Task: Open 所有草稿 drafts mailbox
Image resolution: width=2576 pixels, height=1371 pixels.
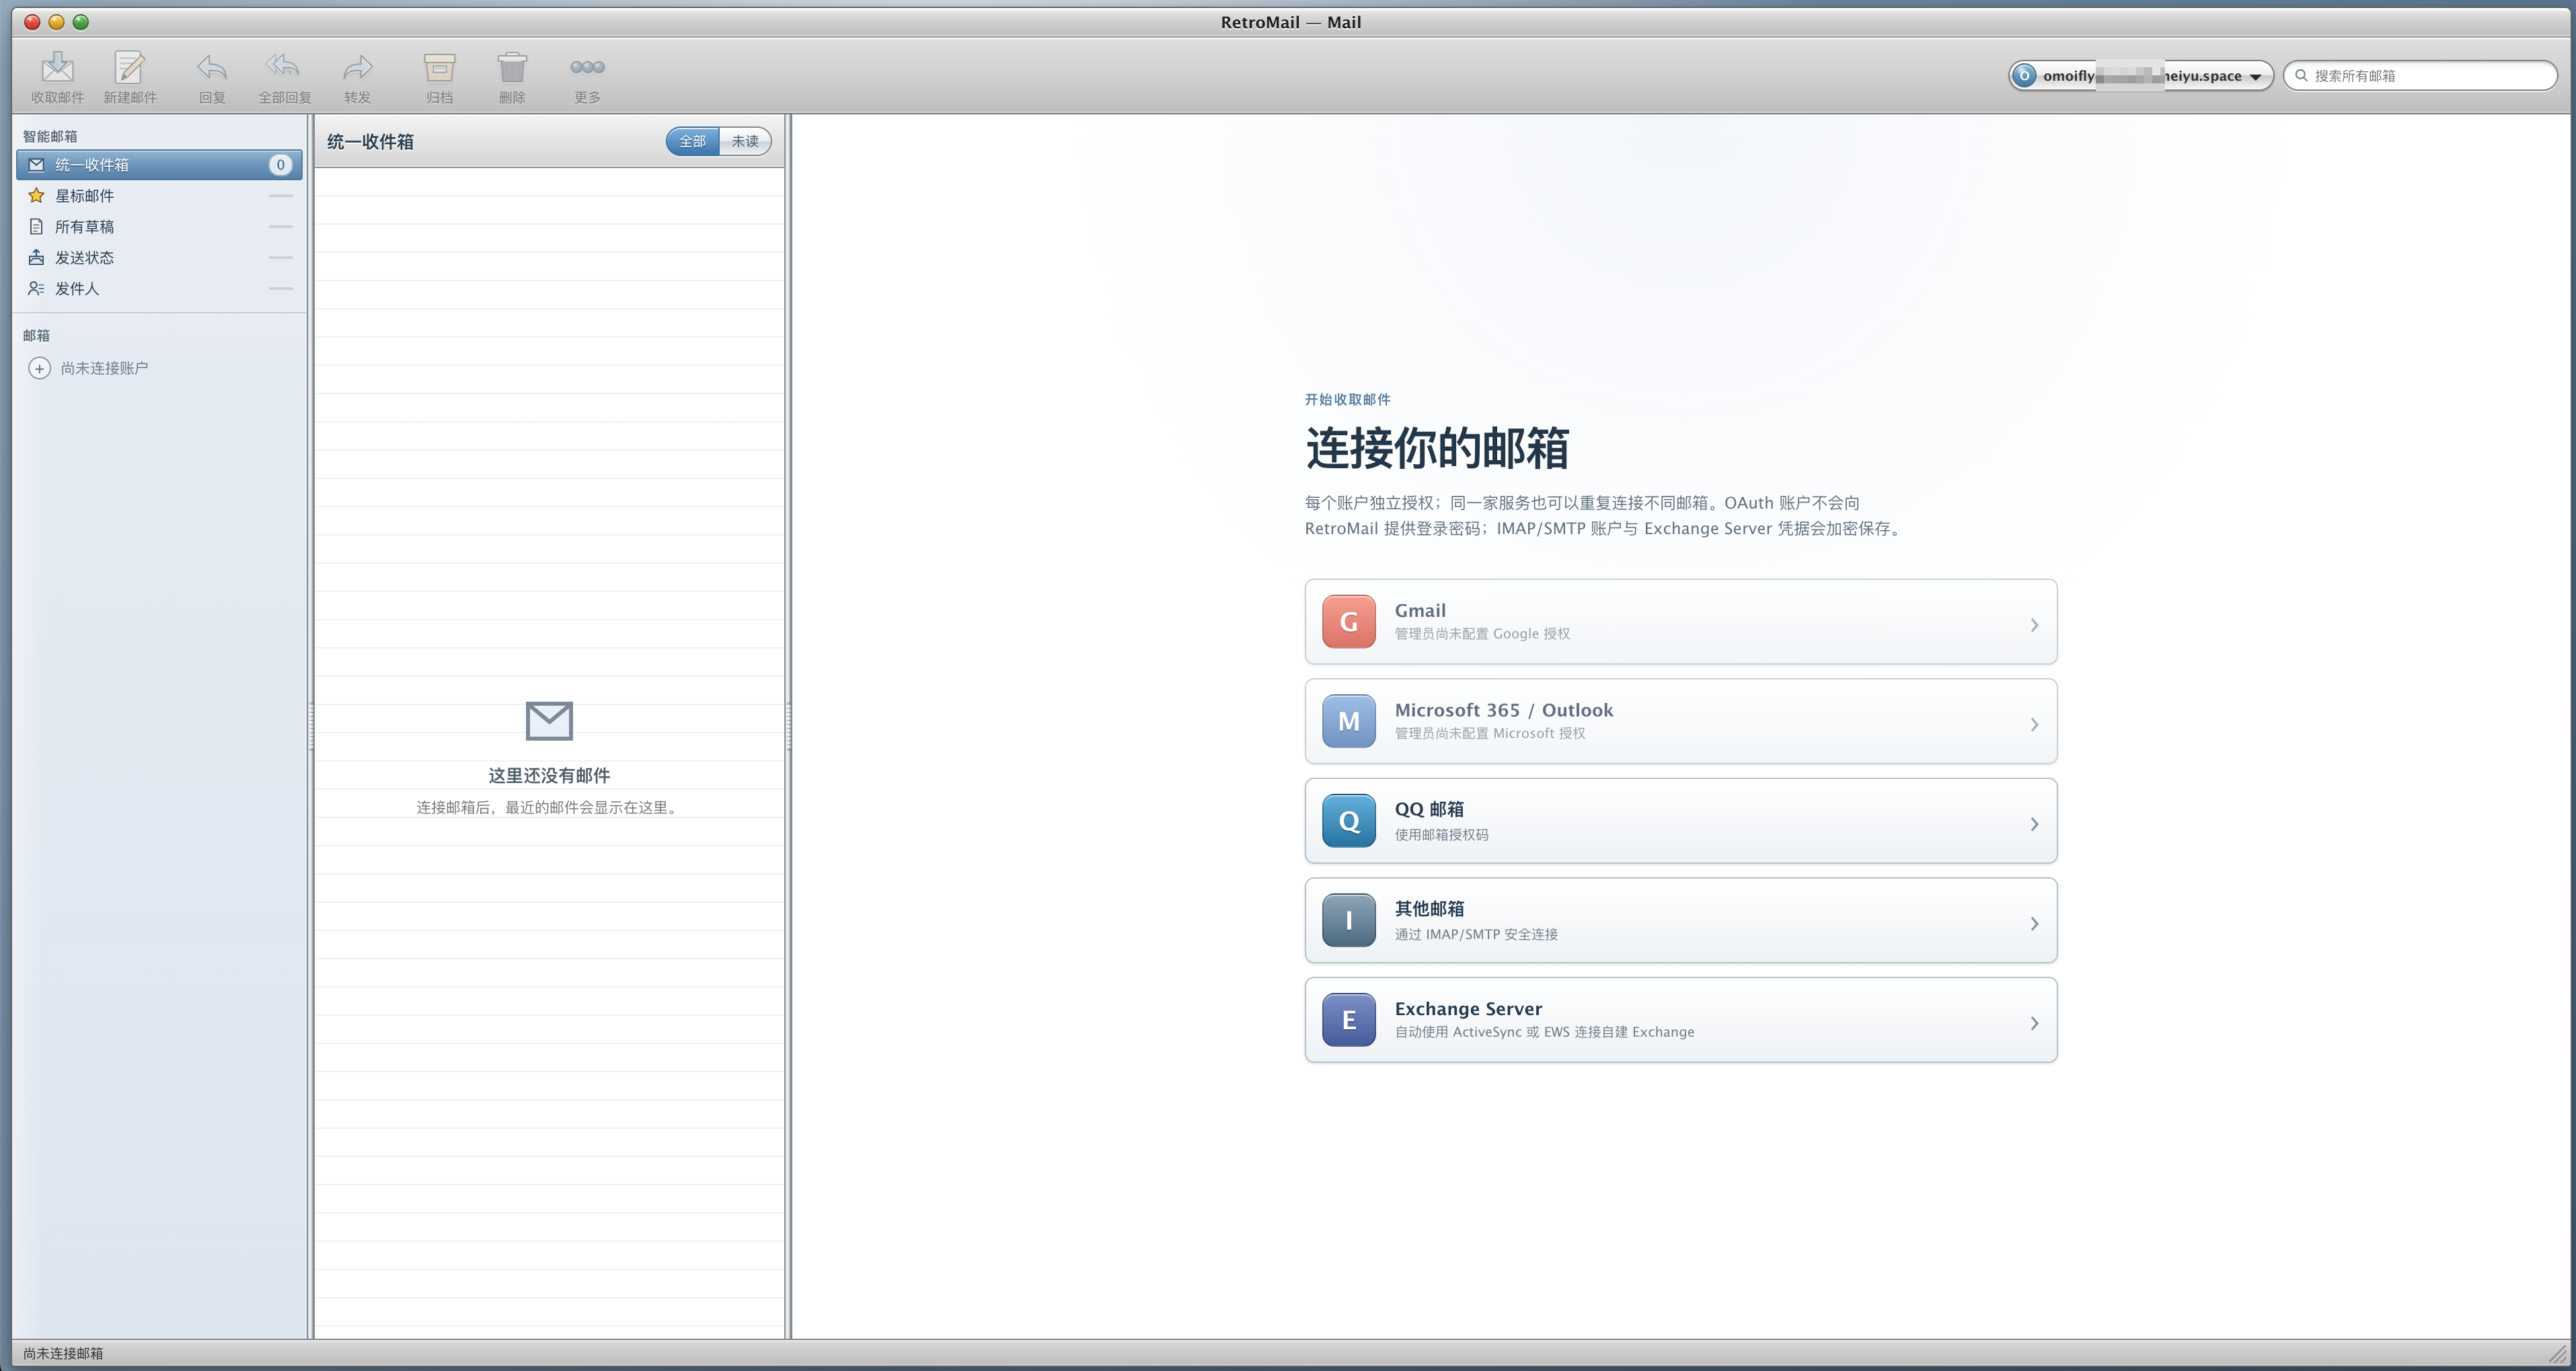Action: pyautogui.click(x=159, y=227)
